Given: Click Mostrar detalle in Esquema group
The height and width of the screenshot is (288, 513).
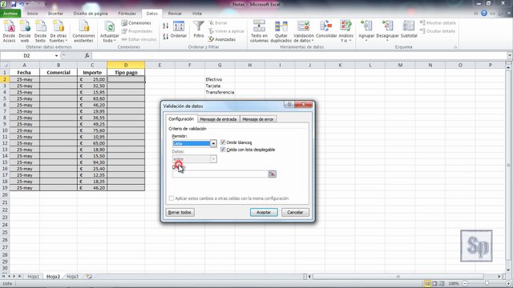Looking at the screenshot, I should tap(438, 23).
